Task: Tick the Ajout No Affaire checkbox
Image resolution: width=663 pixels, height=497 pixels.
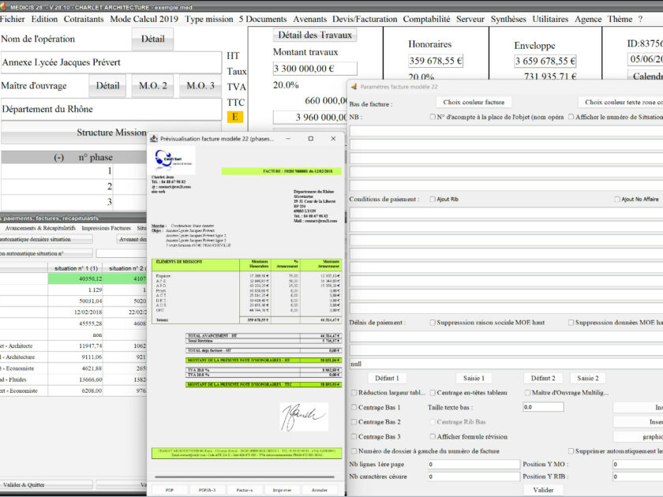Action: pyautogui.click(x=617, y=199)
